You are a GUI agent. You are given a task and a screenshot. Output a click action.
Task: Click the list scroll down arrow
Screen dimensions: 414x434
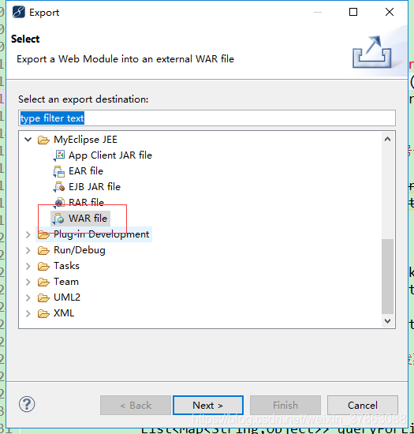pyautogui.click(x=387, y=321)
